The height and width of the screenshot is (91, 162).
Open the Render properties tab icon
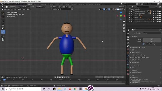[x=128, y=37]
